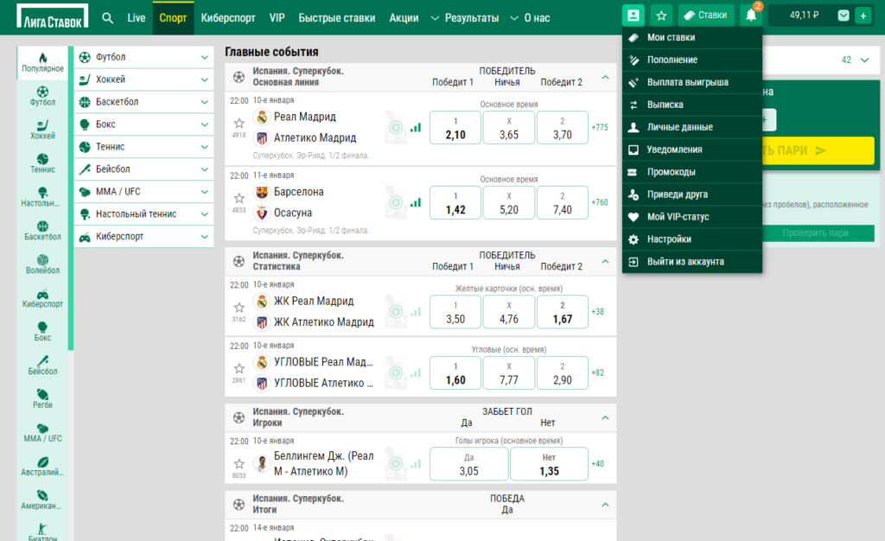Image resolution: width=885 pixels, height=541 pixels.
Task: Select Популярное in sports sidebar
Action: click(43, 62)
